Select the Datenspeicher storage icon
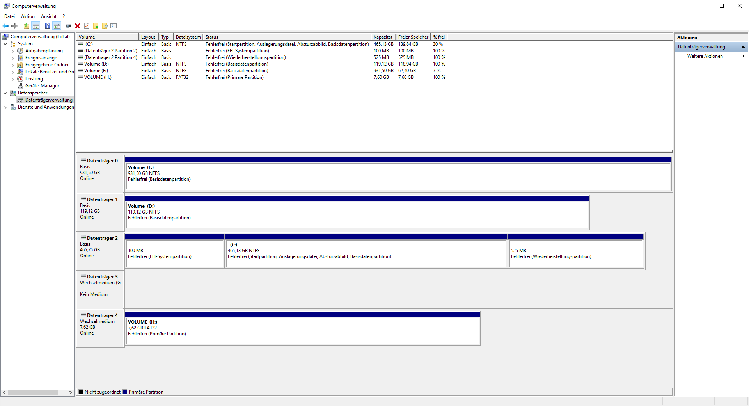Viewport: 749px width, 406px height. [13, 93]
